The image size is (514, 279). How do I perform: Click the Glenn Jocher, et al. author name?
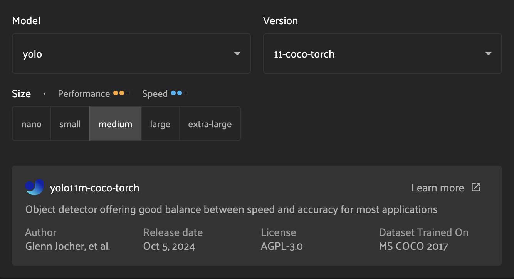68,246
